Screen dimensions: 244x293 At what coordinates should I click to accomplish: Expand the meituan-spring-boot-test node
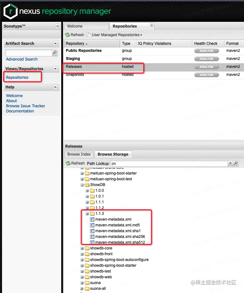[x=82, y=179]
